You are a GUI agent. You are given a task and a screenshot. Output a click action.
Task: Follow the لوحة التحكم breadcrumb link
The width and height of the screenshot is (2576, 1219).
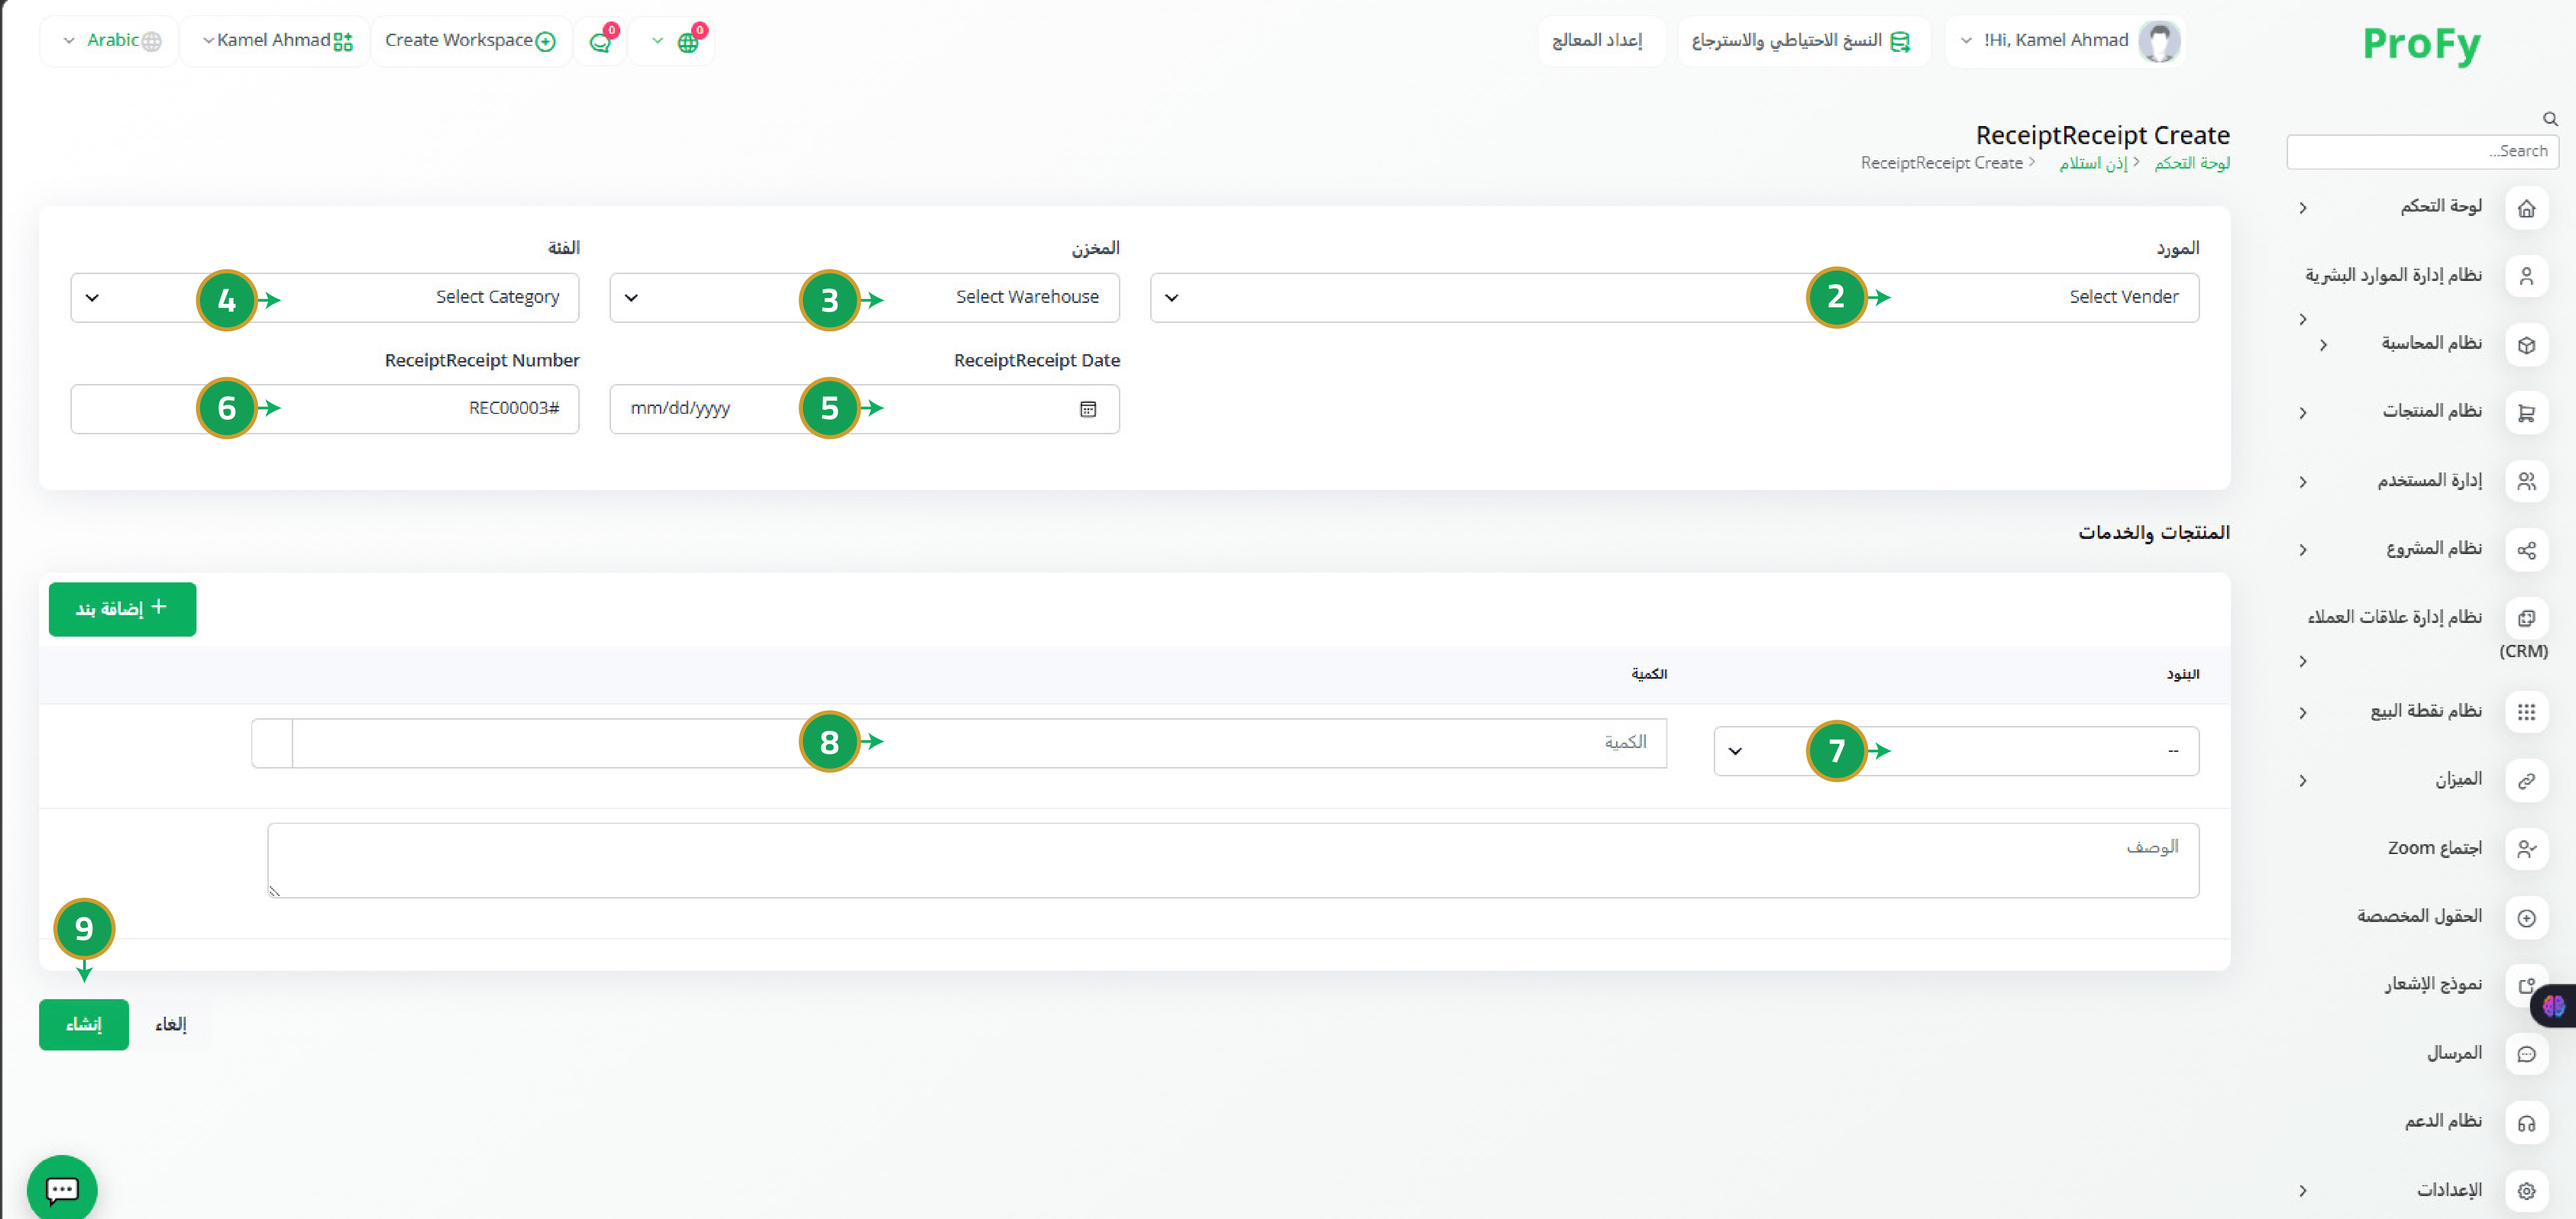point(2191,163)
